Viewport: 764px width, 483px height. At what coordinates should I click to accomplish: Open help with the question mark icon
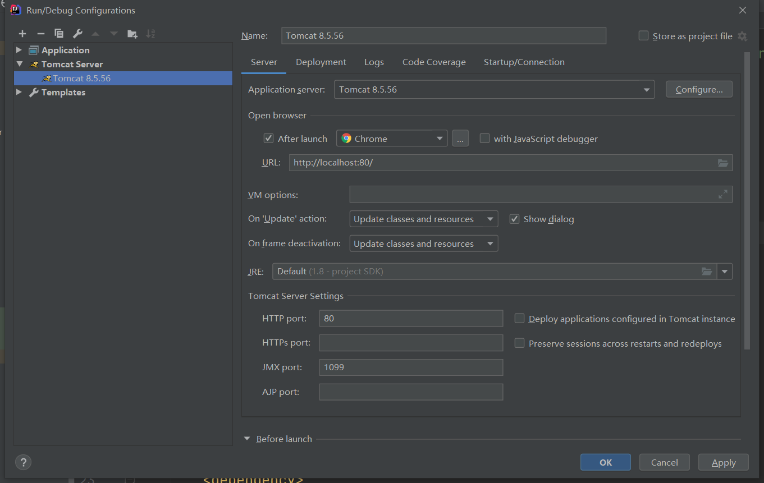pos(23,462)
